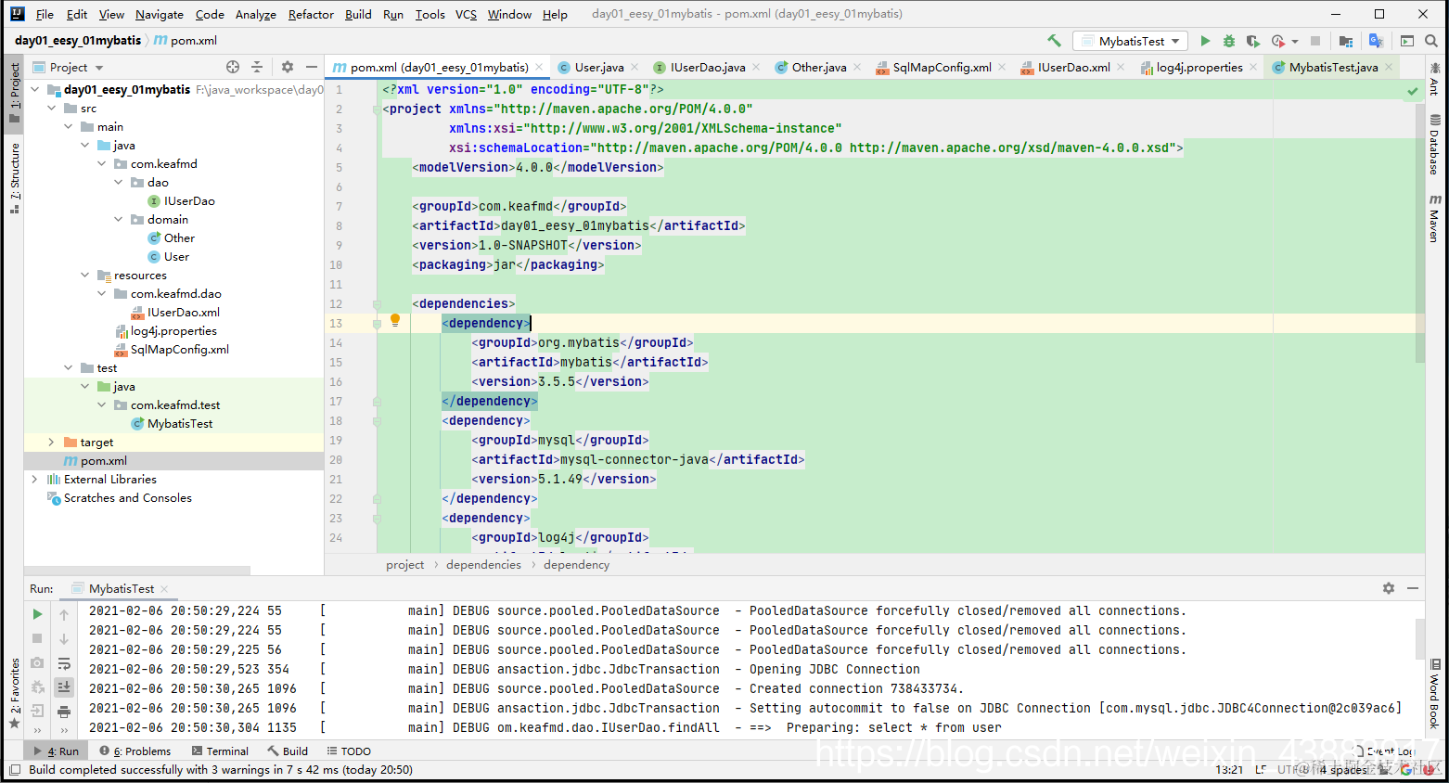Switch to MybatisTest.java editor tab
The width and height of the screenshot is (1449, 783).
1333,67
